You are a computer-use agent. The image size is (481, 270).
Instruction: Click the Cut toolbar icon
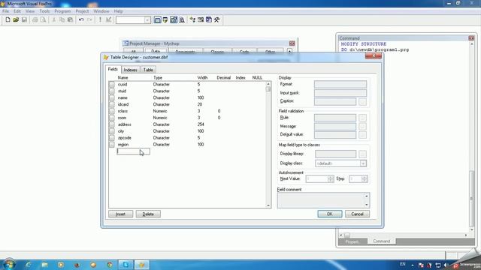click(x=53, y=20)
